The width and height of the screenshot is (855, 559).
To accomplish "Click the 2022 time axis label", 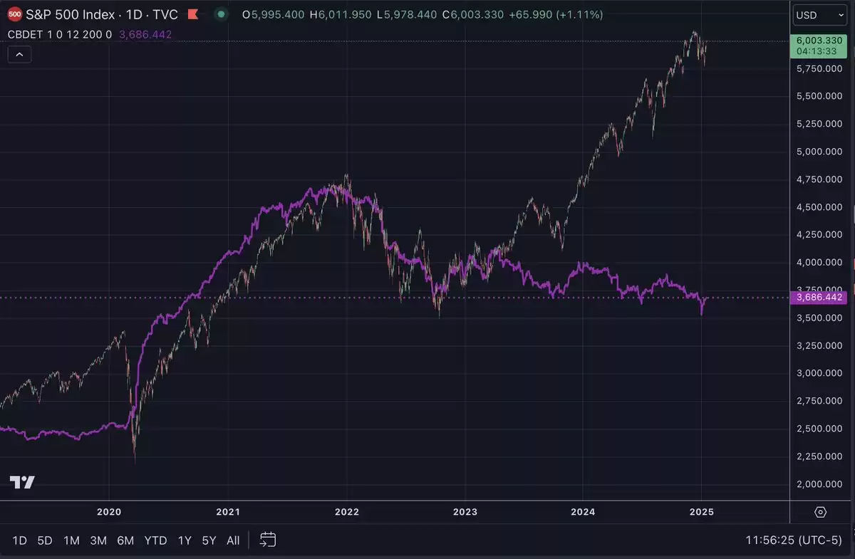I will (x=347, y=512).
